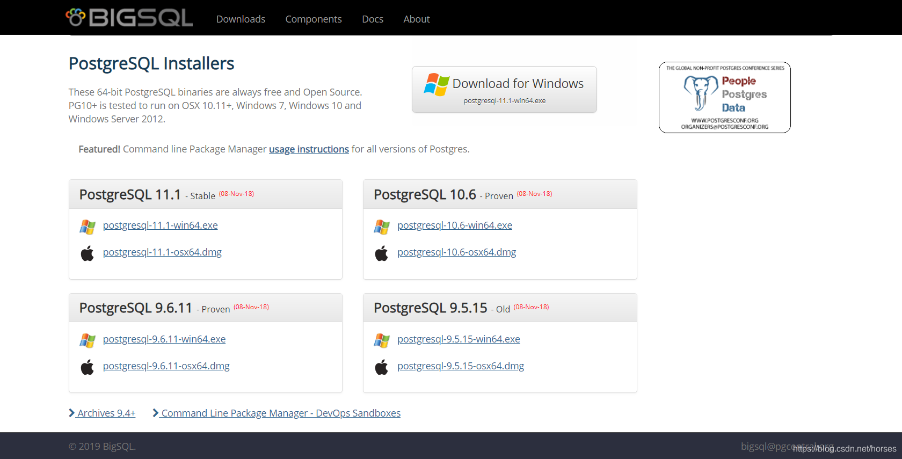Screen dimensions: 902x459
Task: Click Apple icon beside postgresql-10.6-osx64.dmg
Action: click(382, 253)
